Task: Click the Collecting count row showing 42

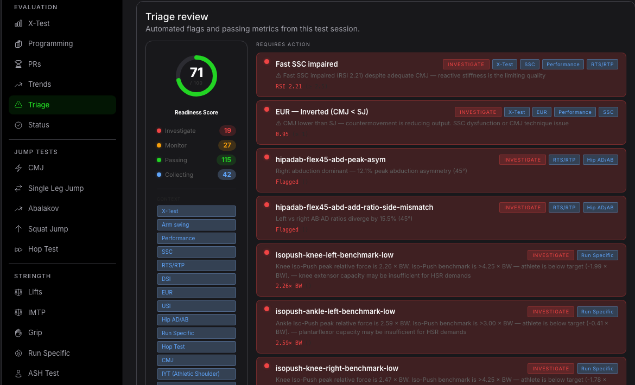Action: tap(196, 175)
